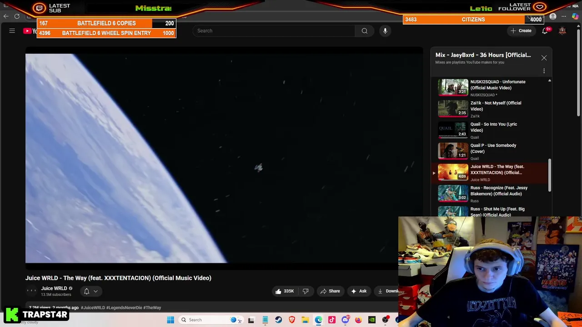Open the browser three-dot settings menu

pos(564,17)
